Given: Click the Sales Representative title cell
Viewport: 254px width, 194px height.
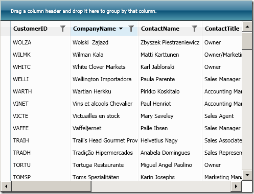Looking at the screenshot, I should 222,153.
